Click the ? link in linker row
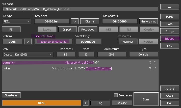181x108 pixels. tap(155, 68)
